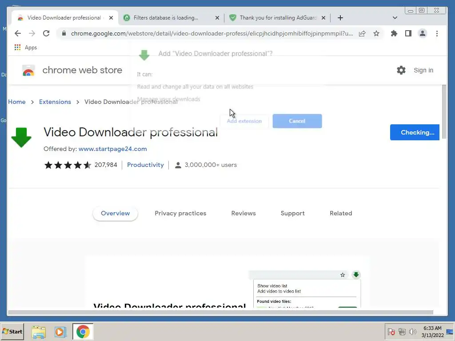Open the www.startpage24.com publisher link
The image size is (455, 341).
click(112, 149)
